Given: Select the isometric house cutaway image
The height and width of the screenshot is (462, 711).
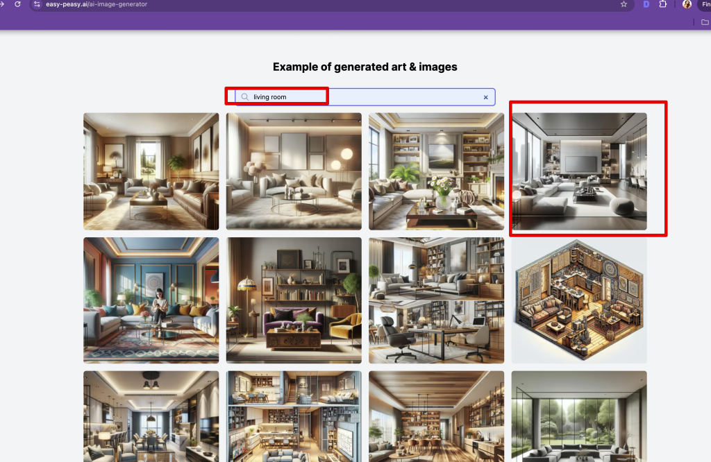Looking at the screenshot, I should (x=579, y=300).
